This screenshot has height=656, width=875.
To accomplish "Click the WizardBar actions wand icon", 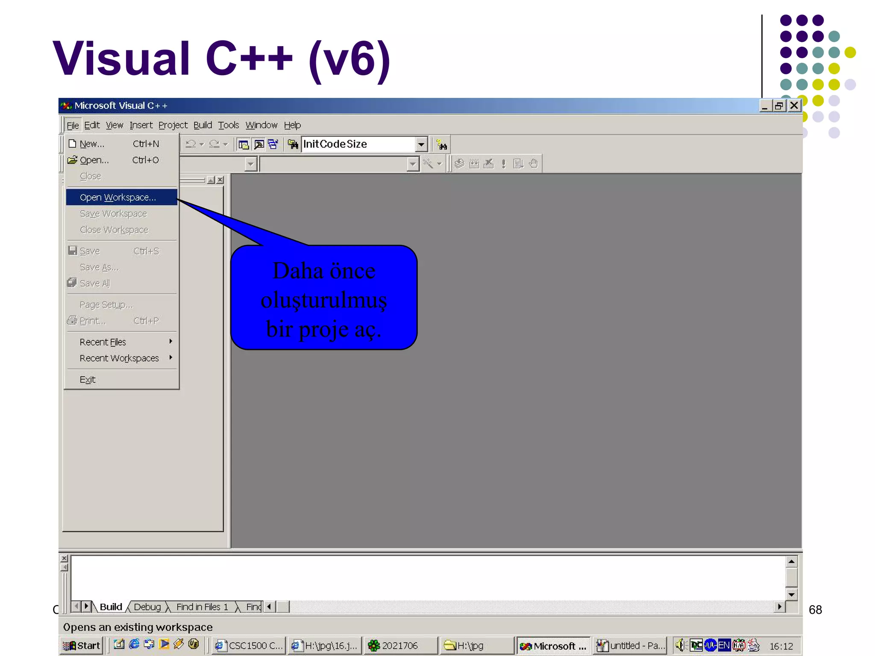I will click(x=428, y=164).
